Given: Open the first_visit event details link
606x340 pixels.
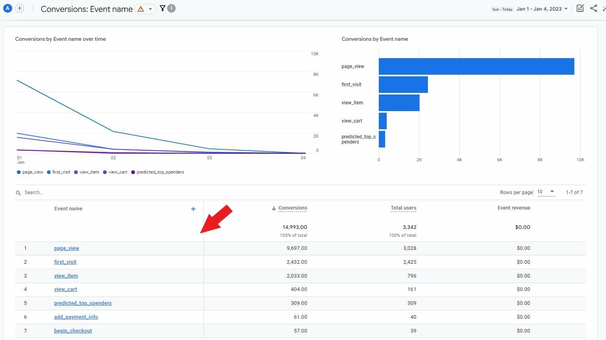Looking at the screenshot, I should 65,262.
